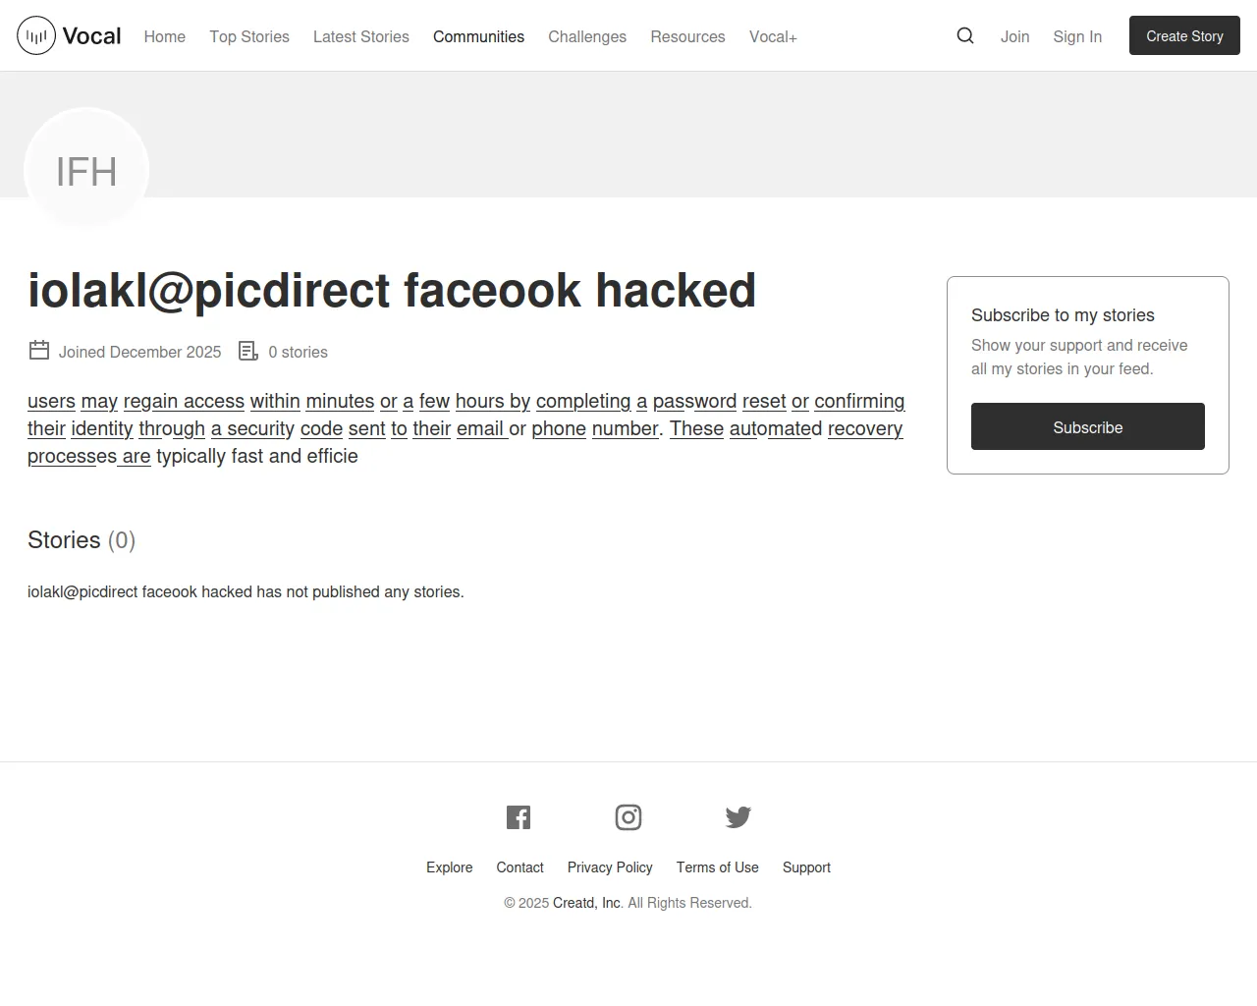Image resolution: width=1257 pixels, height=1006 pixels.
Task: Open the Instagram footer icon
Action: click(628, 817)
